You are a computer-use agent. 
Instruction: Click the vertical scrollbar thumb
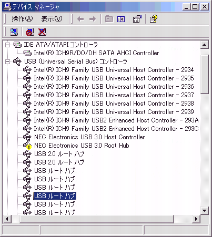(x=205, y=74)
